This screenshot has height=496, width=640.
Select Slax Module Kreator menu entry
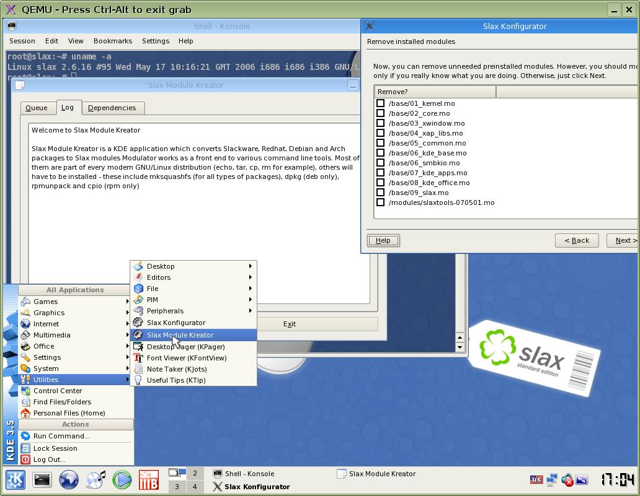[193, 335]
